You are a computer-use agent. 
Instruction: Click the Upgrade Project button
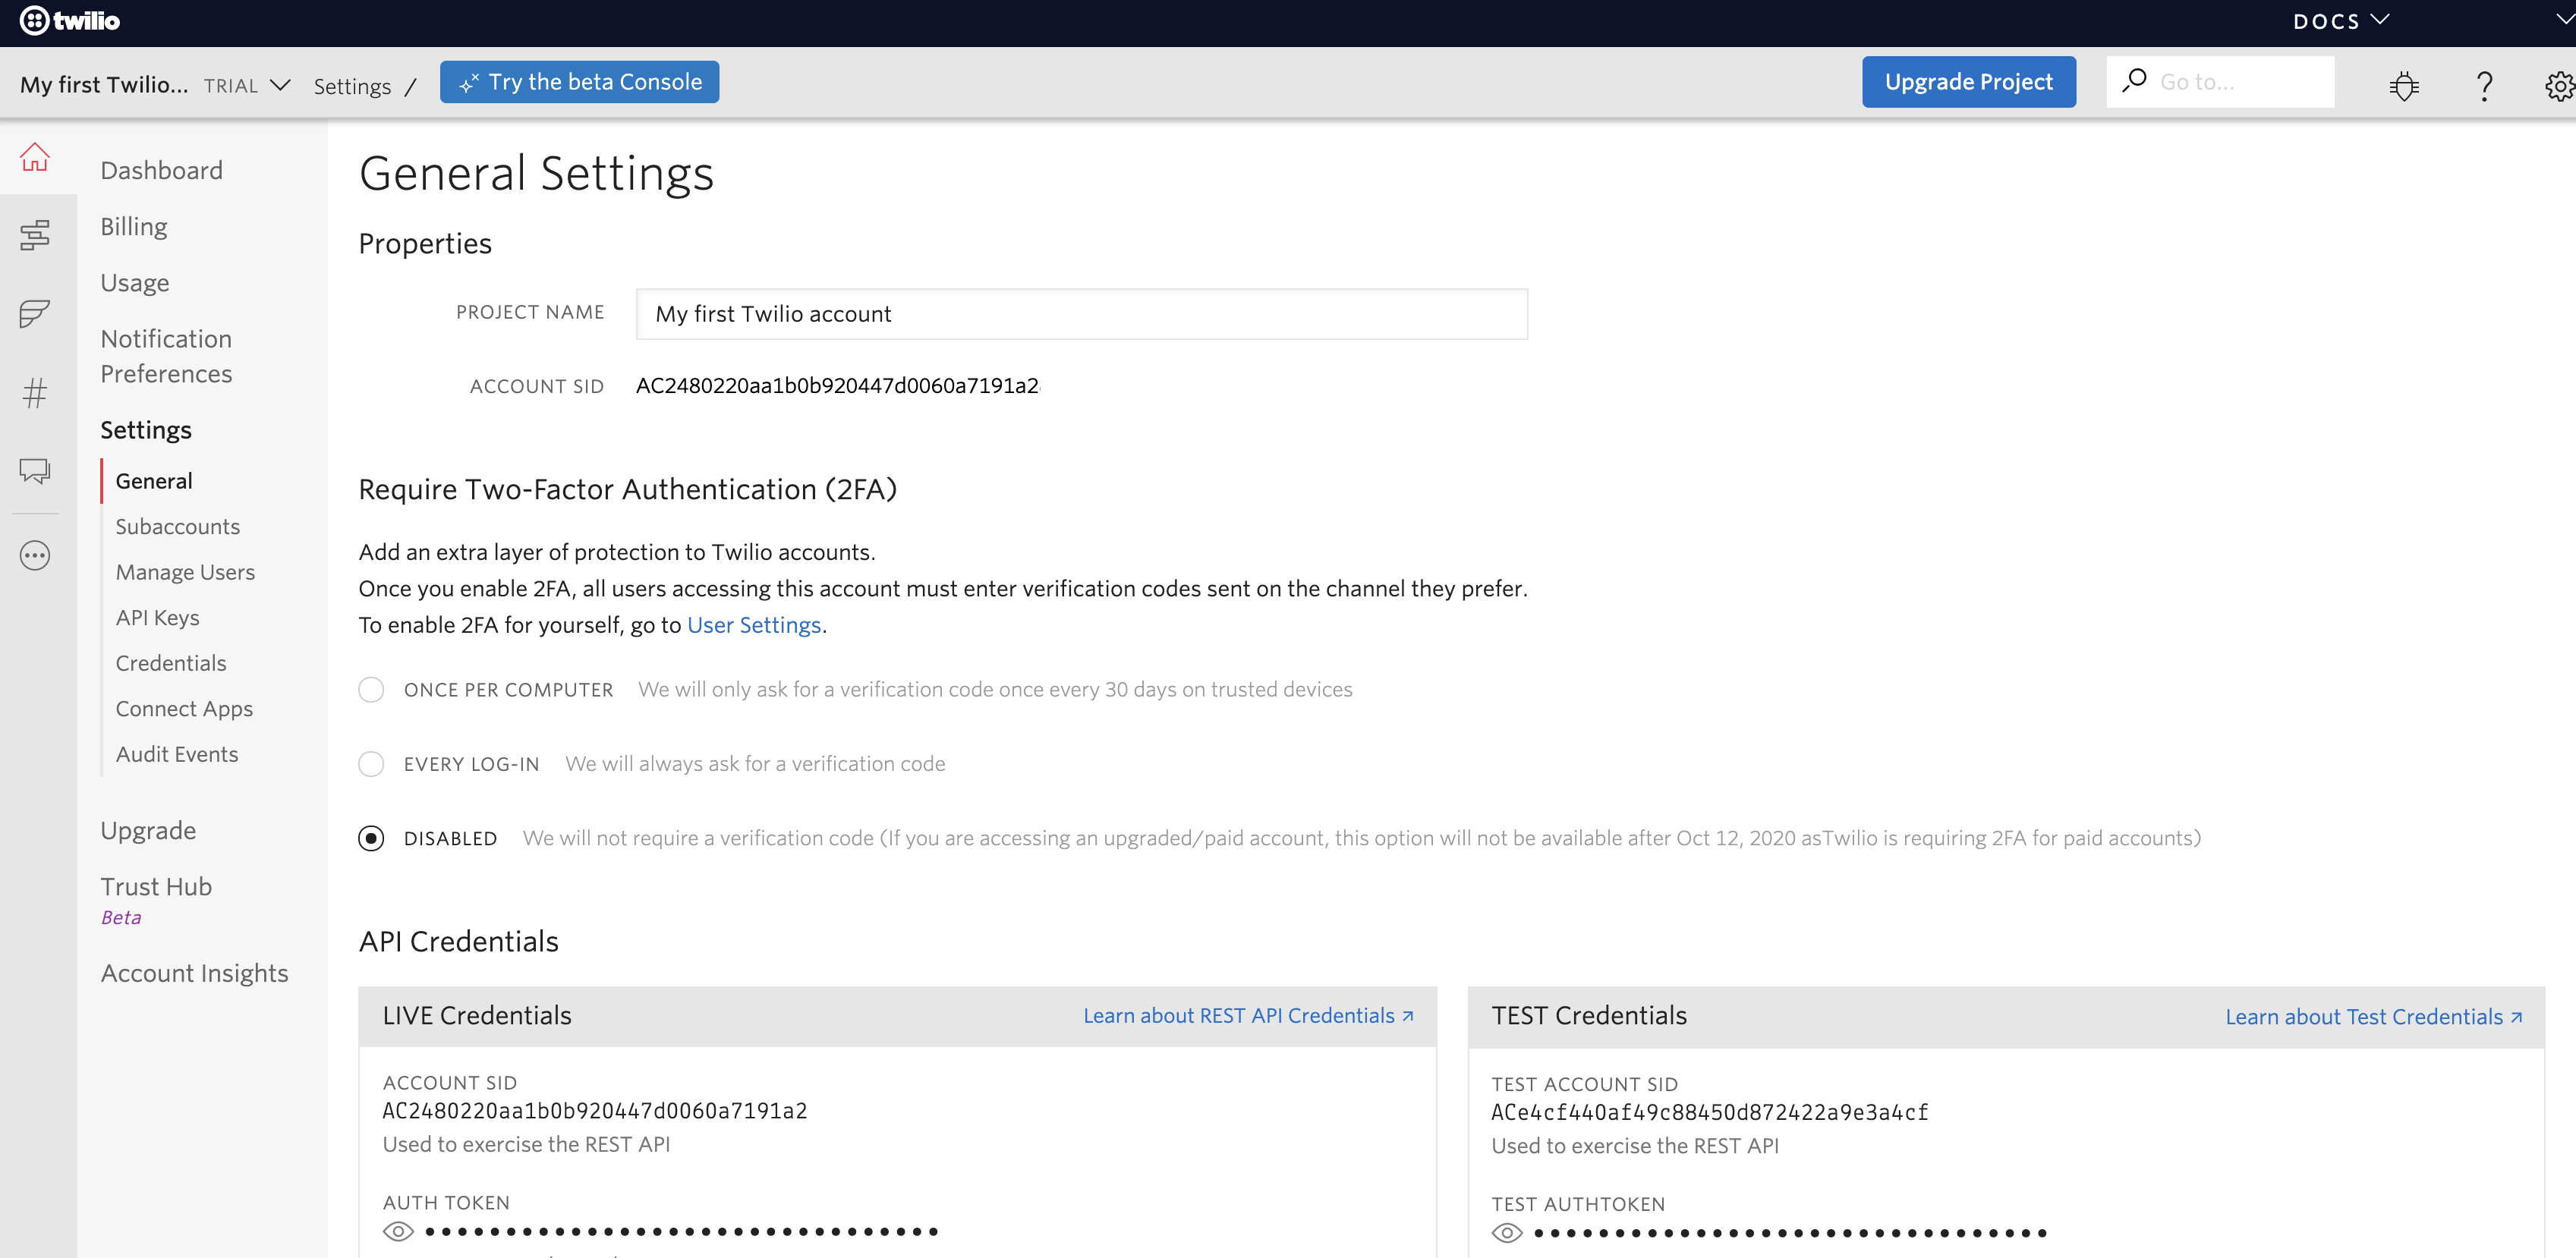click(x=1968, y=82)
